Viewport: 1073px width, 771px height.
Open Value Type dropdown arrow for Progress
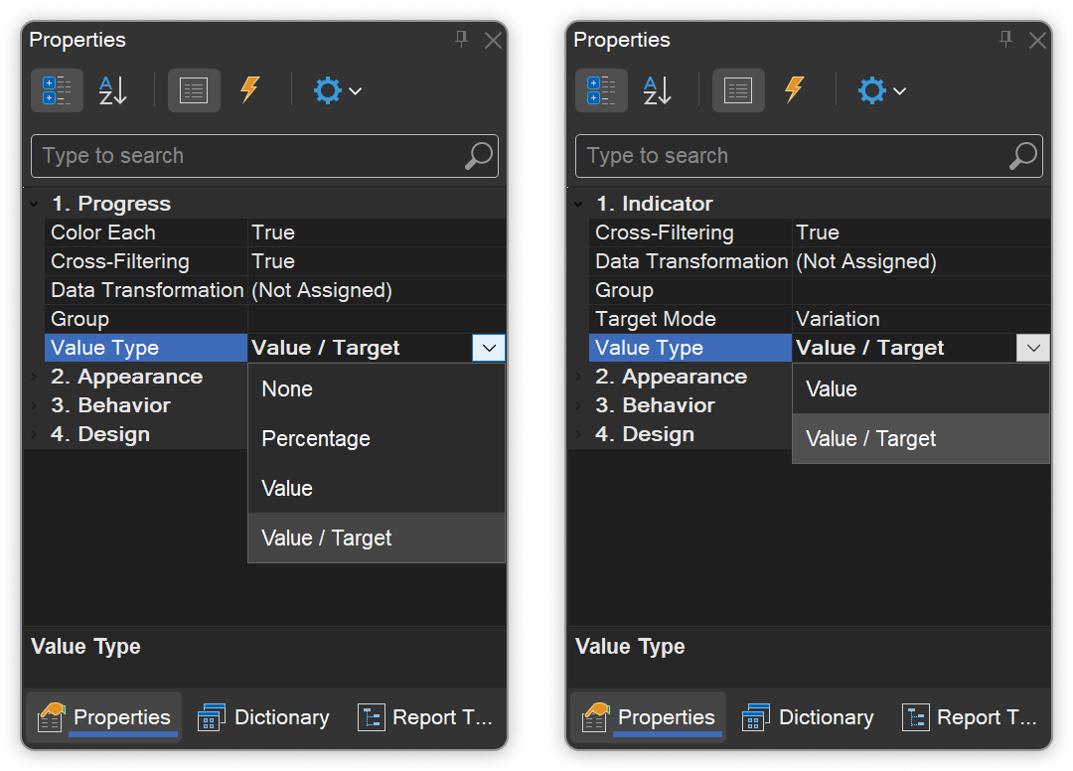pyautogui.click(x=489, y=348)
